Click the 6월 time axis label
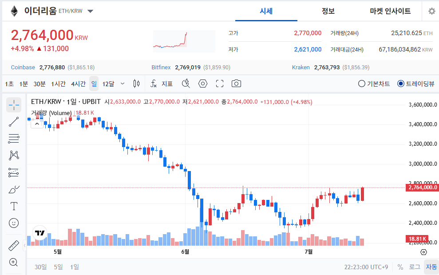This screenshot has width=439, height=275. pos(185,252)
